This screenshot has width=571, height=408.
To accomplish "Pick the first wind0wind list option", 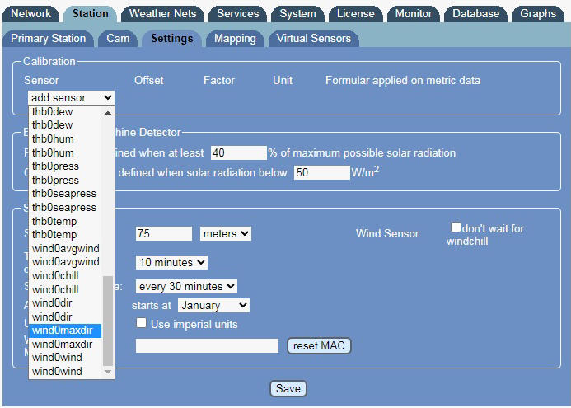I will click(65, 358).
